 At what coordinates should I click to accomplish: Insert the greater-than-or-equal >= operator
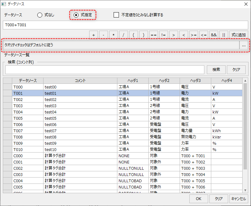click(x=194, y=35)
